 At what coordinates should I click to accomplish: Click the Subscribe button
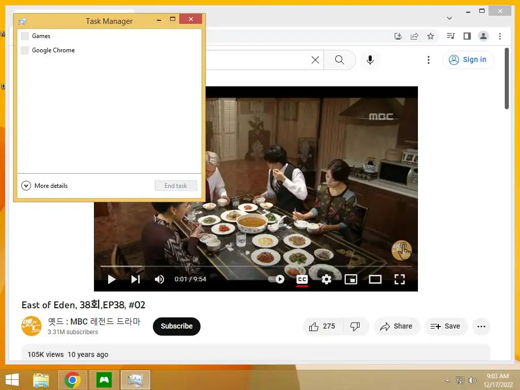click(176, 327)
